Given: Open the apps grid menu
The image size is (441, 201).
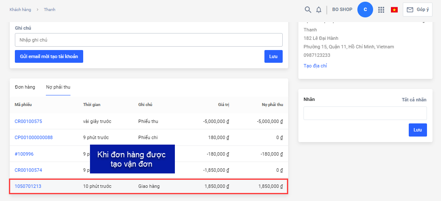Looking at the screenshot, I should click(x=381, y=9).
